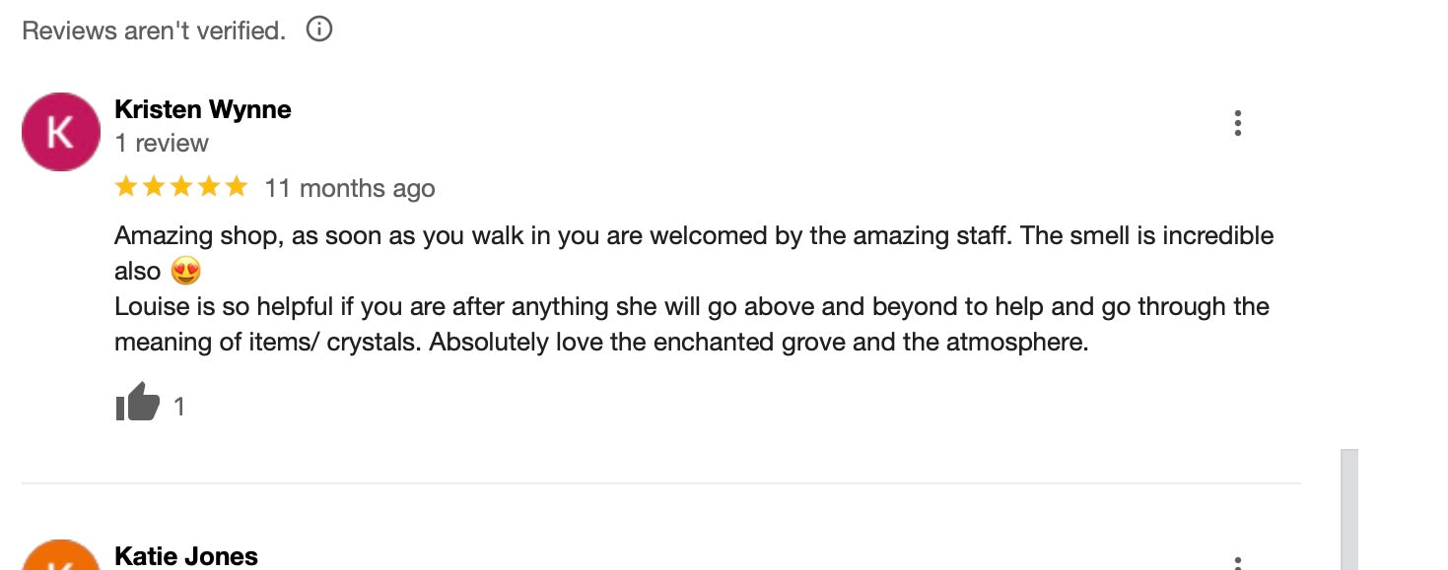The image size is (1448, 570).
Task: Click the vertical scrollbar thumb
Action: click(1348, 509)
